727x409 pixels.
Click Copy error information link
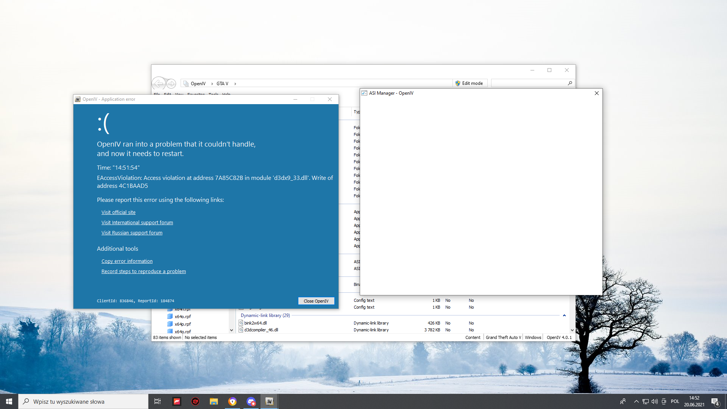tap(127, 261)
